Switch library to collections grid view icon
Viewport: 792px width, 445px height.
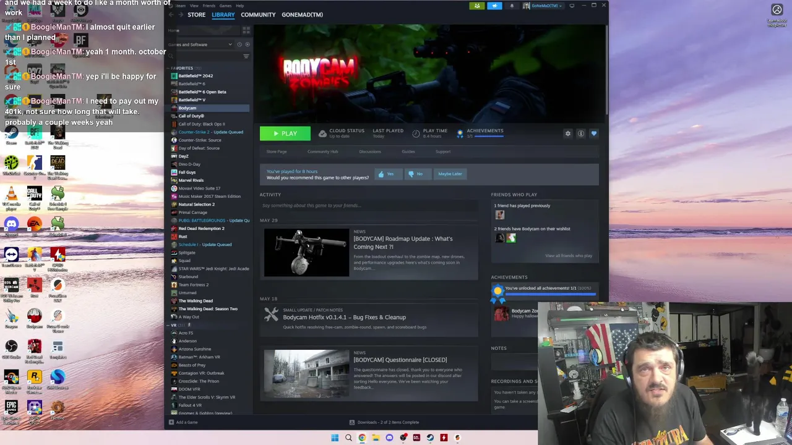pyautogui.click(x=246, y=30)
